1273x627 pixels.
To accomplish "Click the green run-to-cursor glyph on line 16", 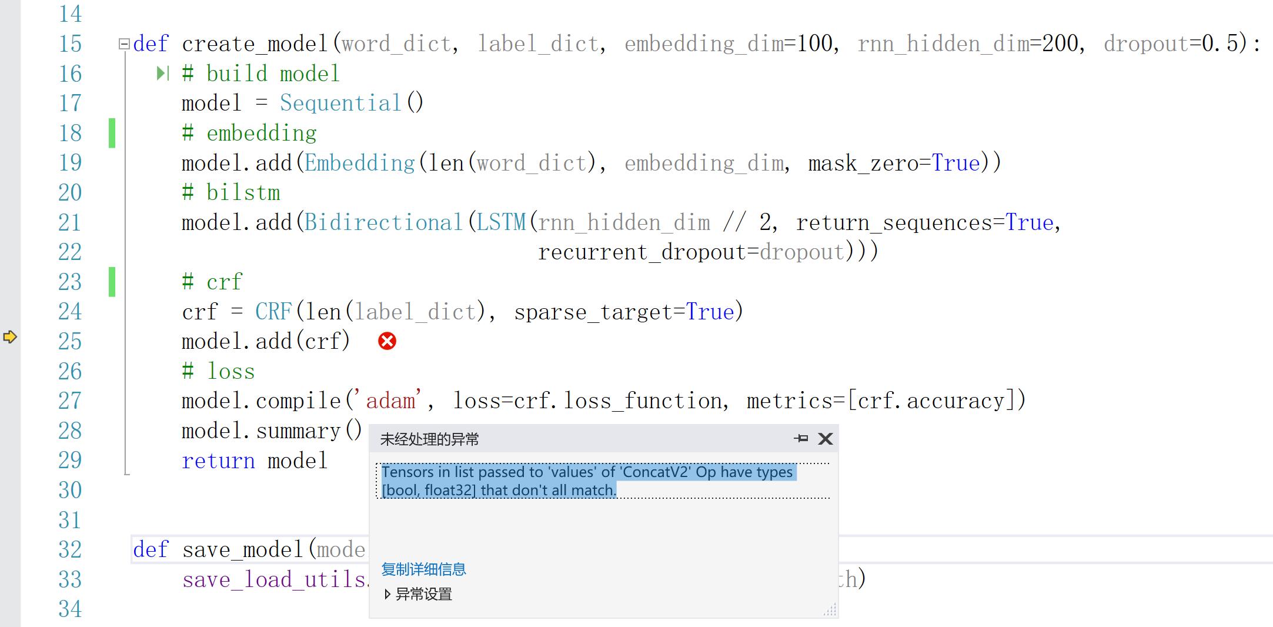I will [x=163, y=74].
